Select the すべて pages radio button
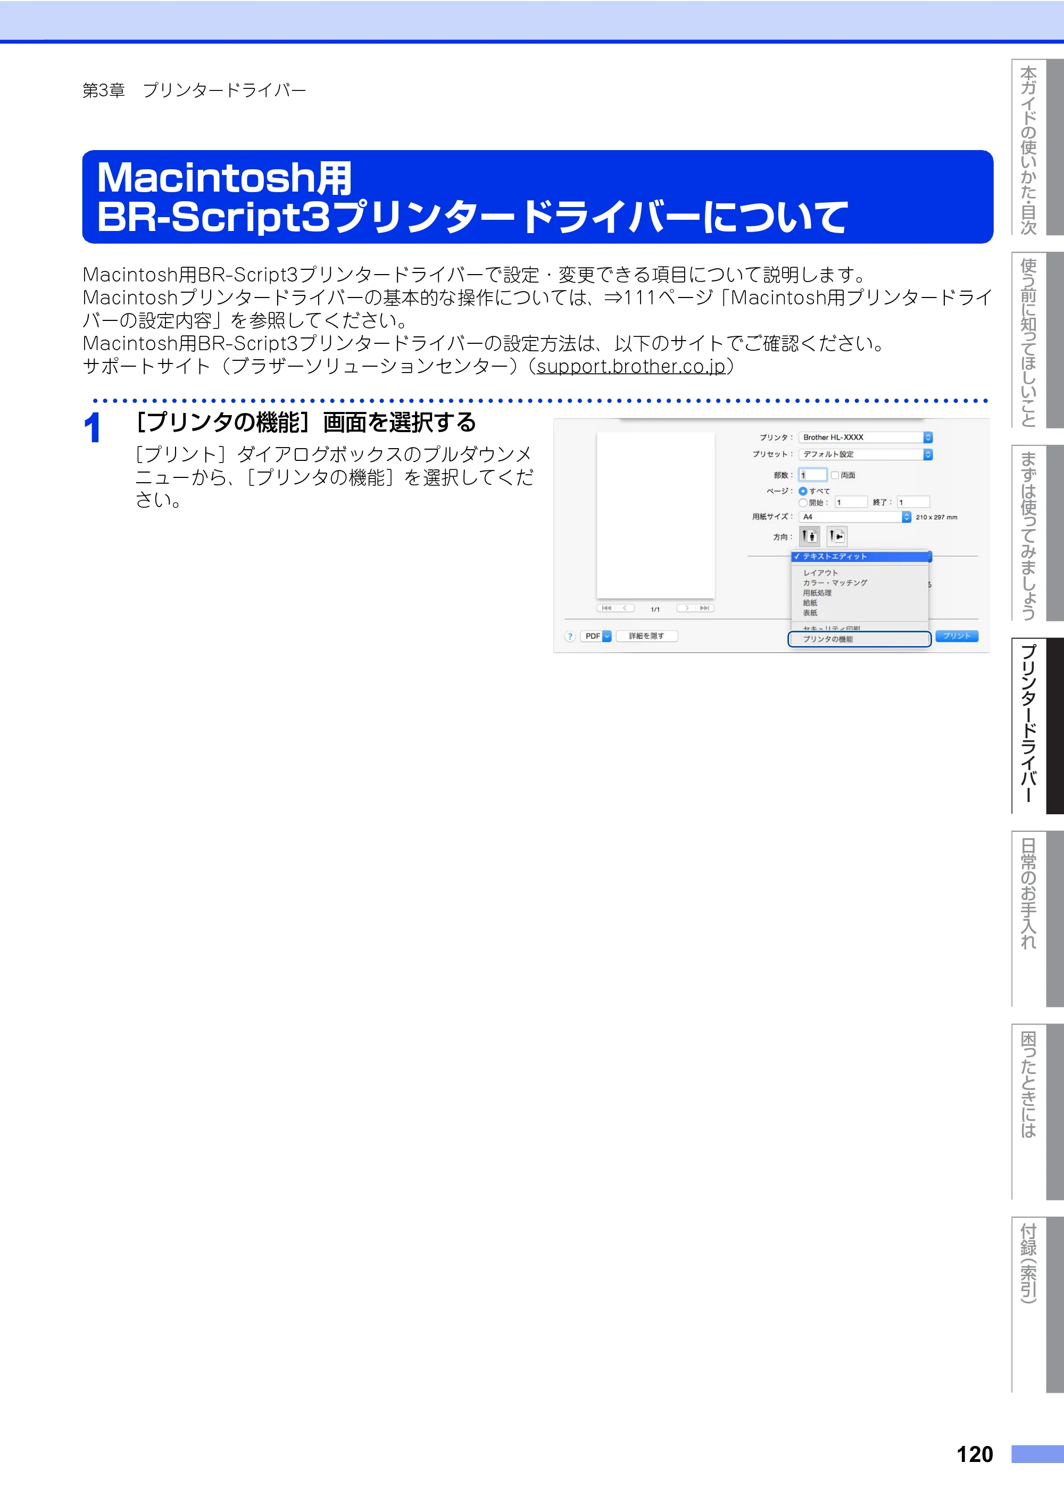Screen dimensions: 1064x1504 pyautogui.click(x=803, y=491)
